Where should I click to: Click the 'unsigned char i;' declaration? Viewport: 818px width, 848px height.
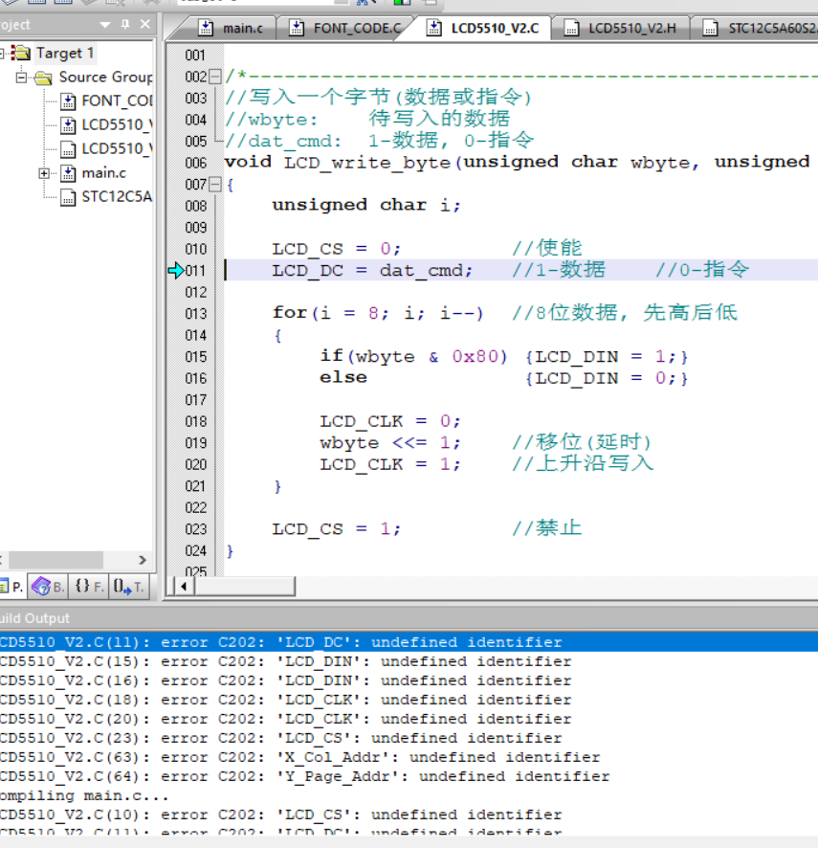(366, 206)
